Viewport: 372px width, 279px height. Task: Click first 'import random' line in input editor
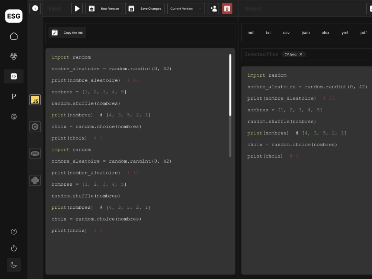pyautogui.click(x=71, y=57)
